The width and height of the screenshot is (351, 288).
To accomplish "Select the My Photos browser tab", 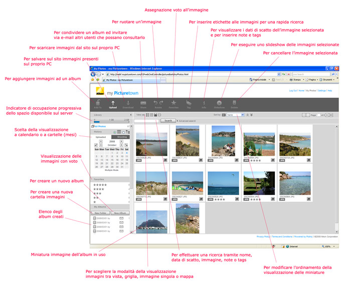I will (132, 80).
